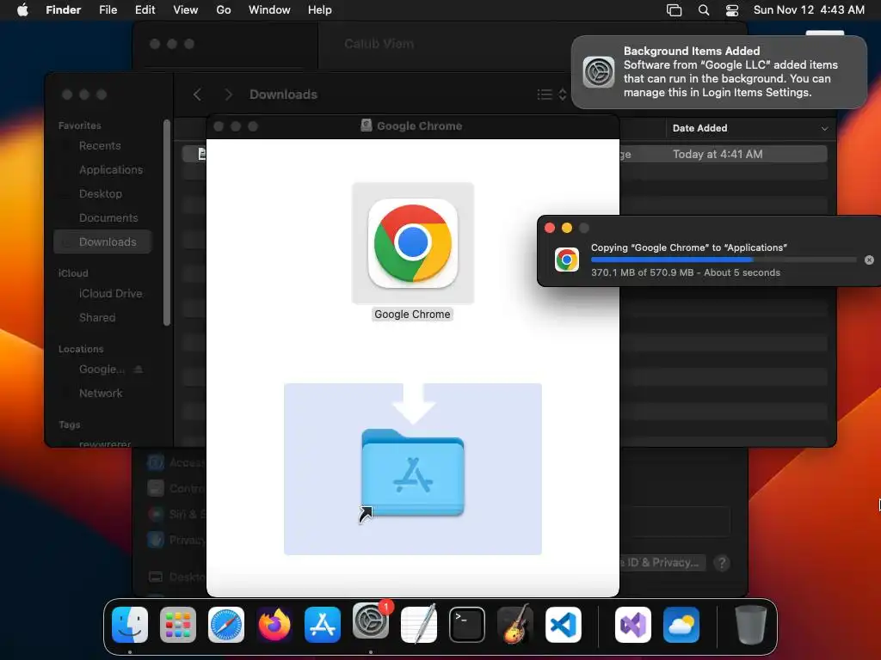Image resolution: width=881 pixels, height=660 pixels.
Task: Launch Firefox from the Dock
Action: coord(274,625)
